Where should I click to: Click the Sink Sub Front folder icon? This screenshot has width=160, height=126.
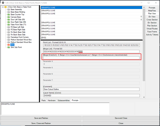[9, 47]
